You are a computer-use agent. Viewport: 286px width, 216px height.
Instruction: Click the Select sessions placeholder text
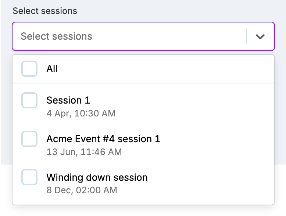(56, 36)
